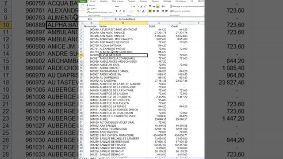Decrease font size with the small A icon
Viewport: 283px width, 159px height.
click(x=145, y=7)
